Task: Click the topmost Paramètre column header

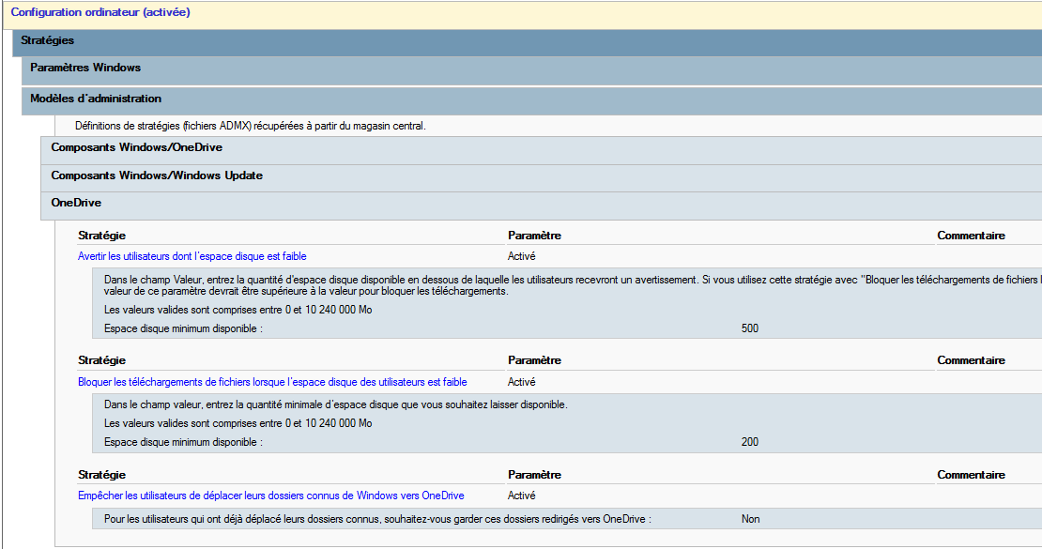Action: (x=534, y=236)
